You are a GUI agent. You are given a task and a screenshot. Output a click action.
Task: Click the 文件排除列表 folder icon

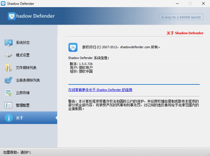pos(8,68)
